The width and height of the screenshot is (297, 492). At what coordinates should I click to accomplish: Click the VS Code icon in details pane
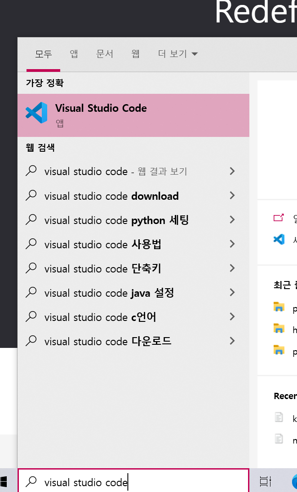tap(279, 239)
